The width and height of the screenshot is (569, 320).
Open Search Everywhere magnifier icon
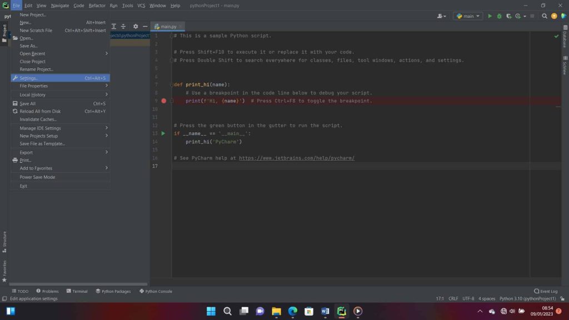point(545,16)
